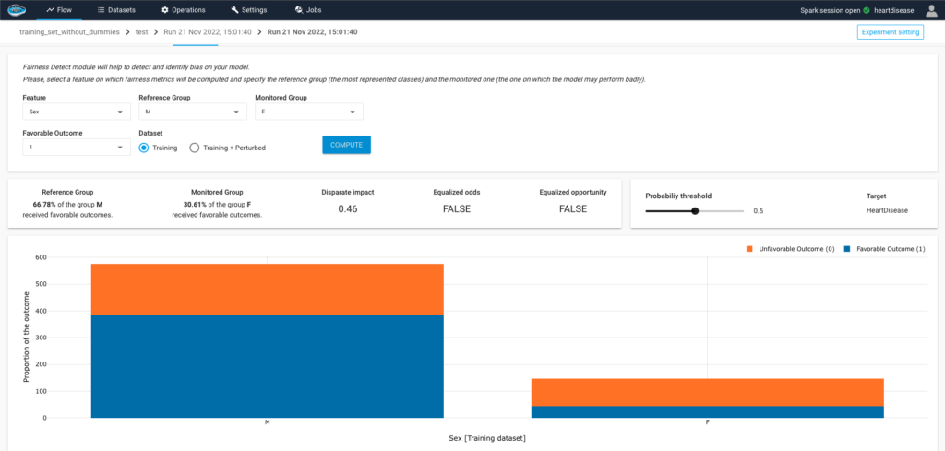Click the heartdisease project name in header
Screen dimensions: 945x451
point(893,10)
